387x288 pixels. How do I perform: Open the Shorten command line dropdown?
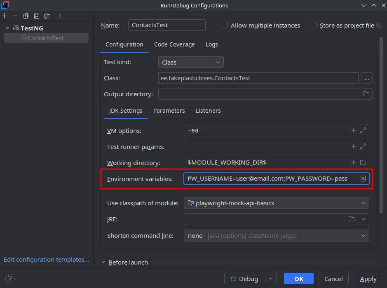(276, 236)
